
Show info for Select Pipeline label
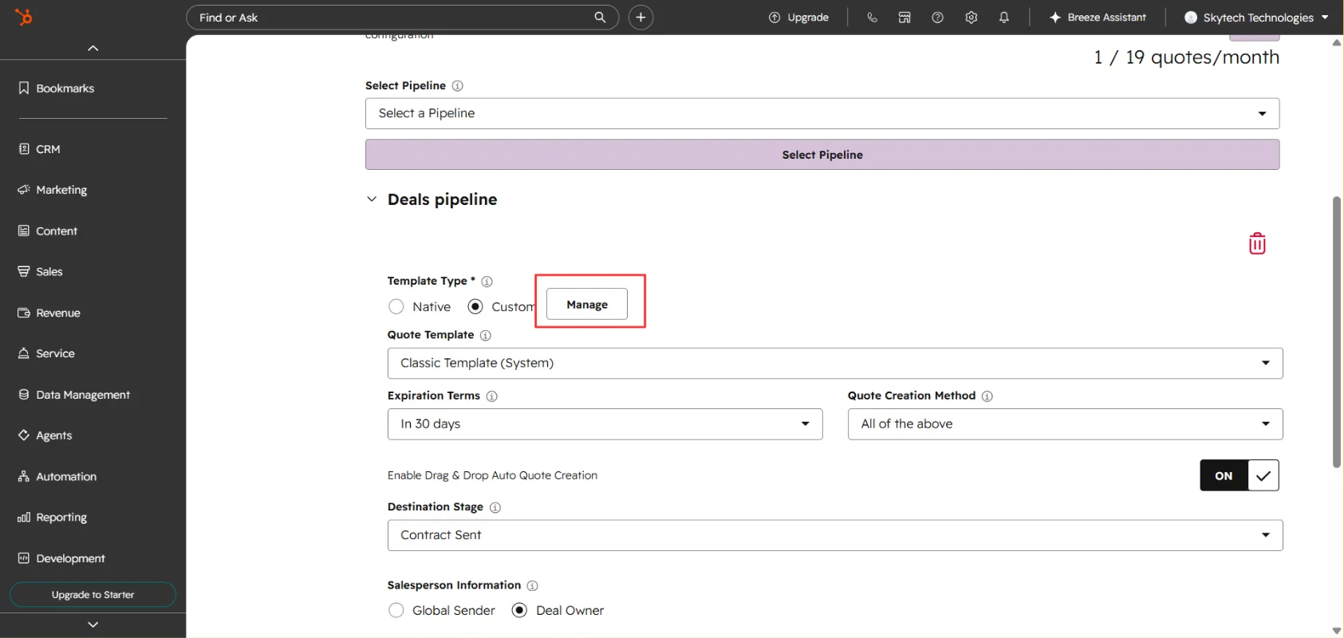click(x=457, y=86)
